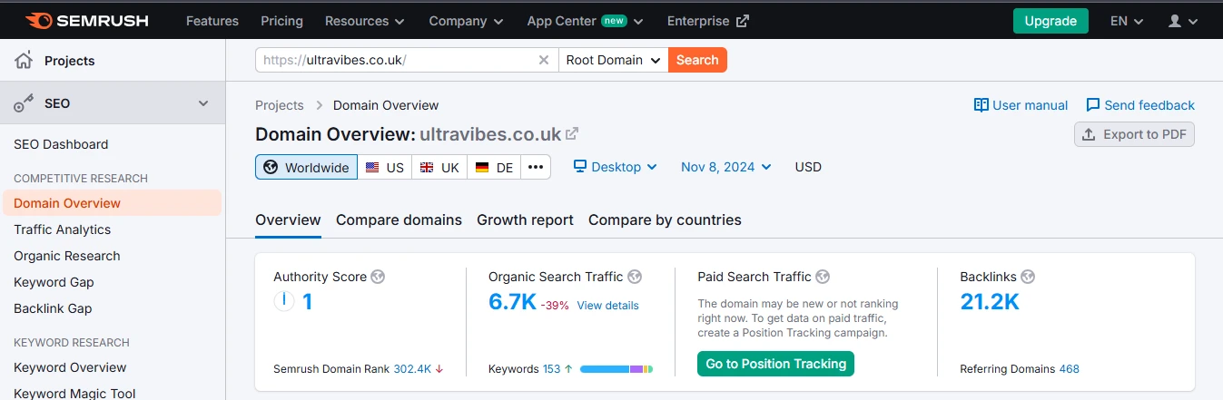Open ultravibes.co.uk external link icon
Viewport: 1223px width, 400px height.
(572, 134)
